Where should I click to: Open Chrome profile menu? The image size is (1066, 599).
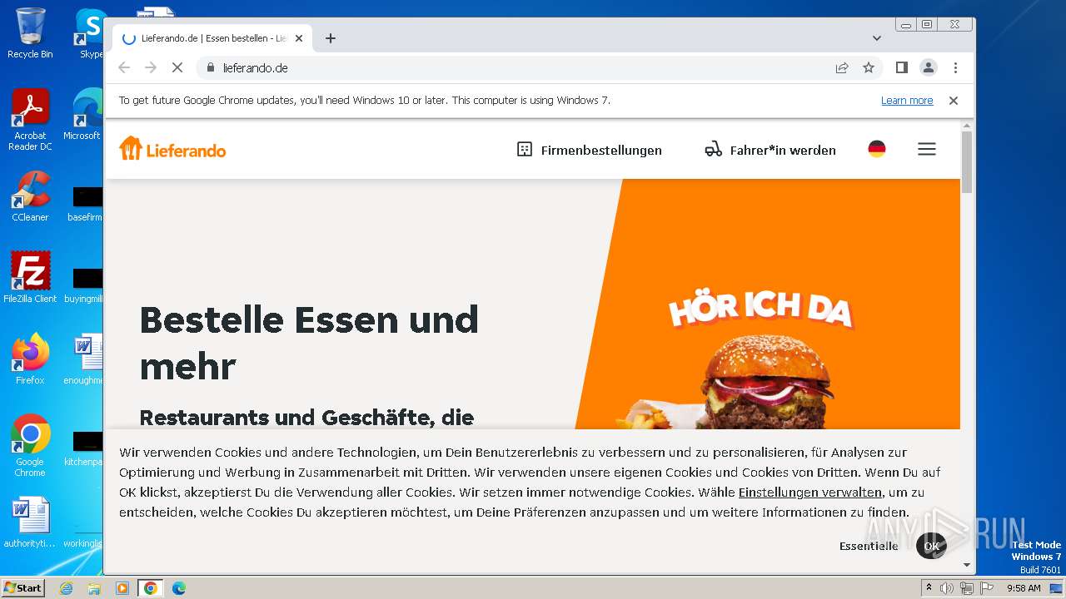[929, 67]
